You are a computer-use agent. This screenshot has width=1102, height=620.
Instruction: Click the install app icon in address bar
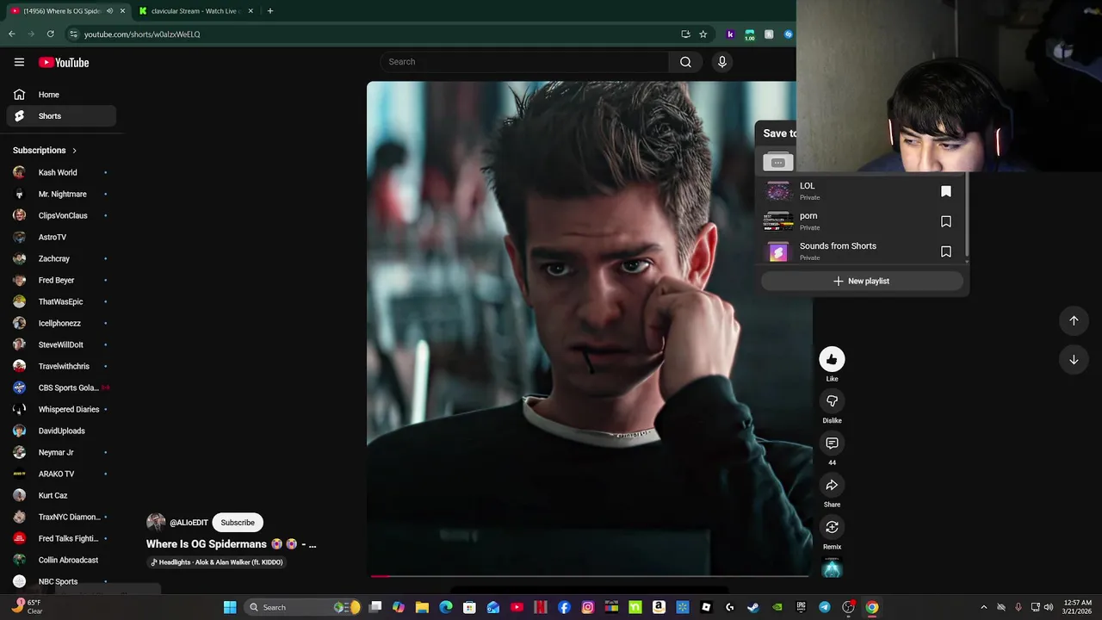click(x=685, y=34)
